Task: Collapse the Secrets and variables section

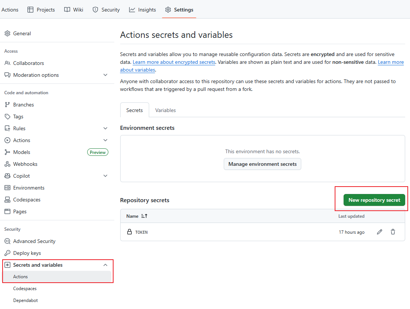Action: (105, 265)
